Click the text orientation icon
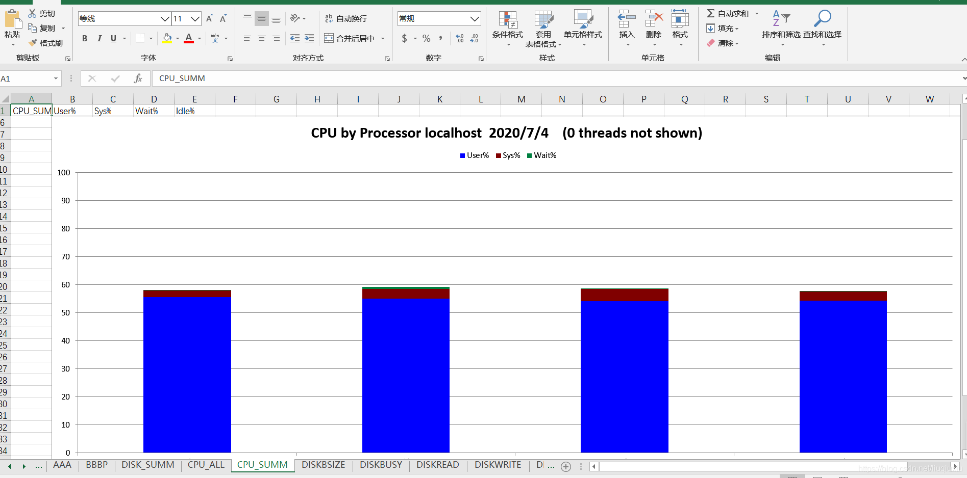Viewport: 967px width, 478px height. tap(295, 18)
